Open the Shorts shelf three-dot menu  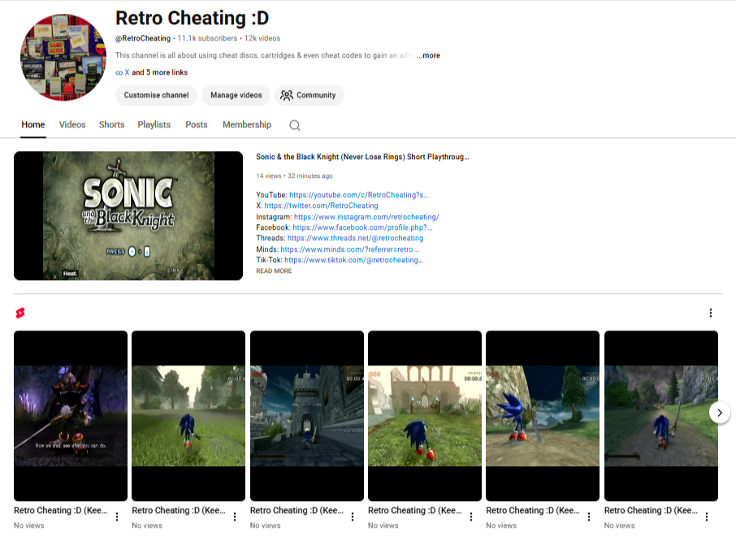710,313
